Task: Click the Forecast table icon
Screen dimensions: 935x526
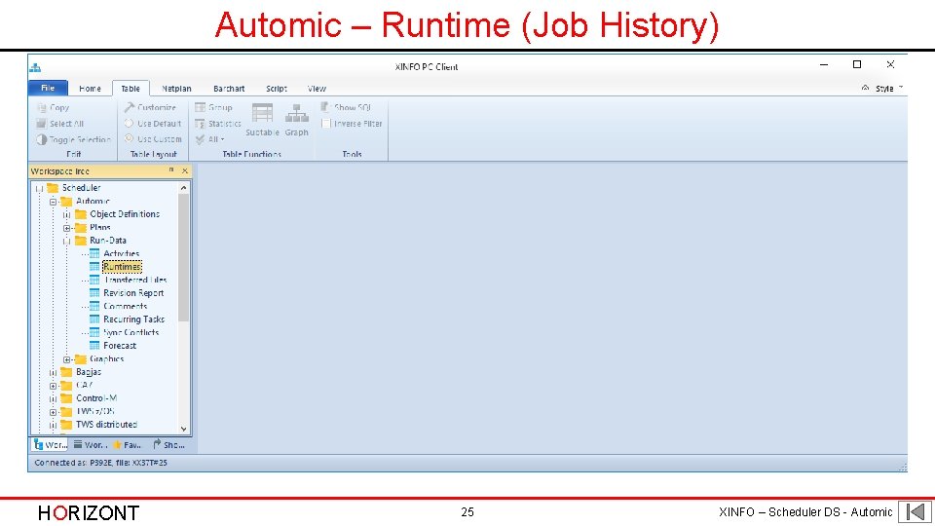Action: 94,345
